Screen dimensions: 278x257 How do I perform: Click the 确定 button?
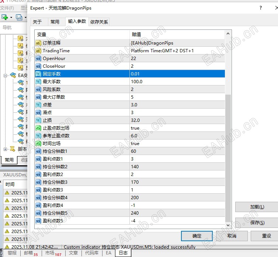pos(197,236)
